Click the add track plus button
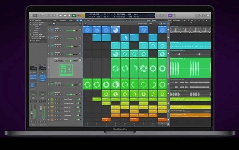239x150 pixels. coord(50,24)
